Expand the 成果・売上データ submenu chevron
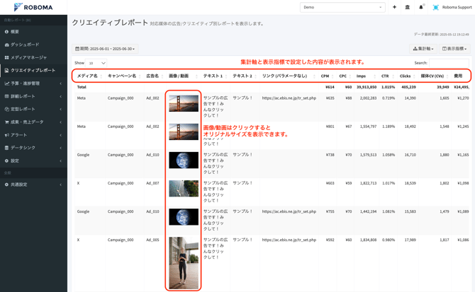This screenshot has height=292, width=475. coord(60,122)
